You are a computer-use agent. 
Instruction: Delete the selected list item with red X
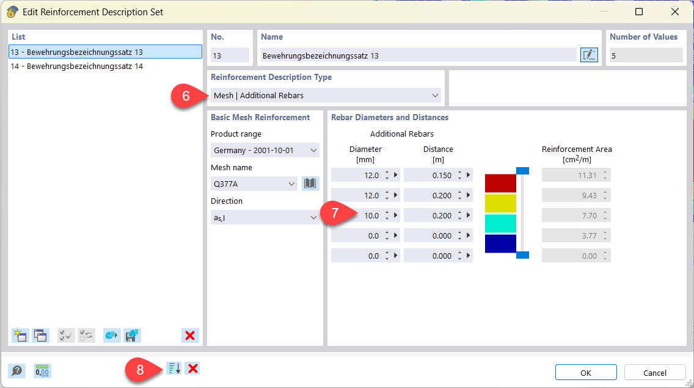point(190,336)
